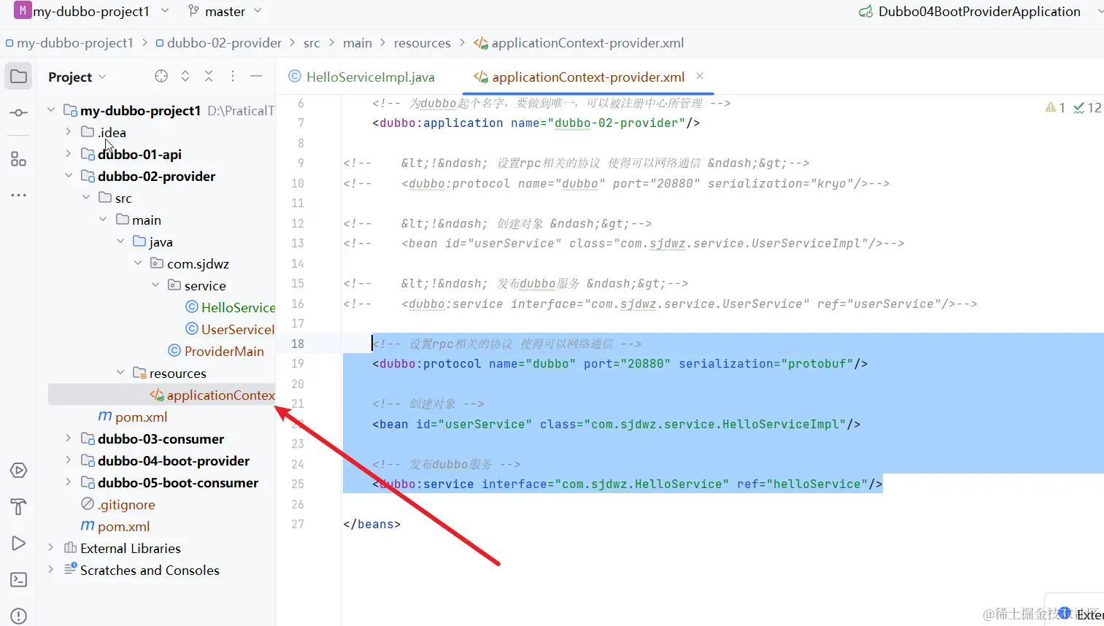This screenshot has width=1104, height=626.
Task: Click the git branch icon beside master
Action: (193, 11)
